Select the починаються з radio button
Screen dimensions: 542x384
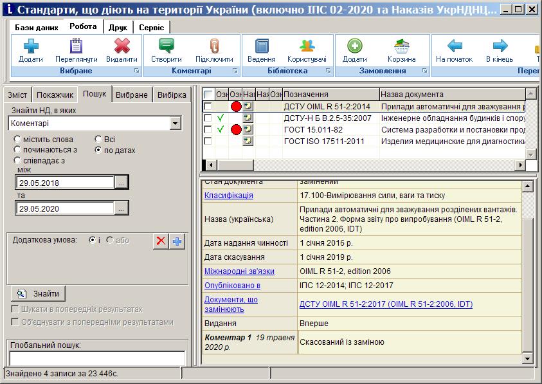pyautogui.click(x=17, y=149)
